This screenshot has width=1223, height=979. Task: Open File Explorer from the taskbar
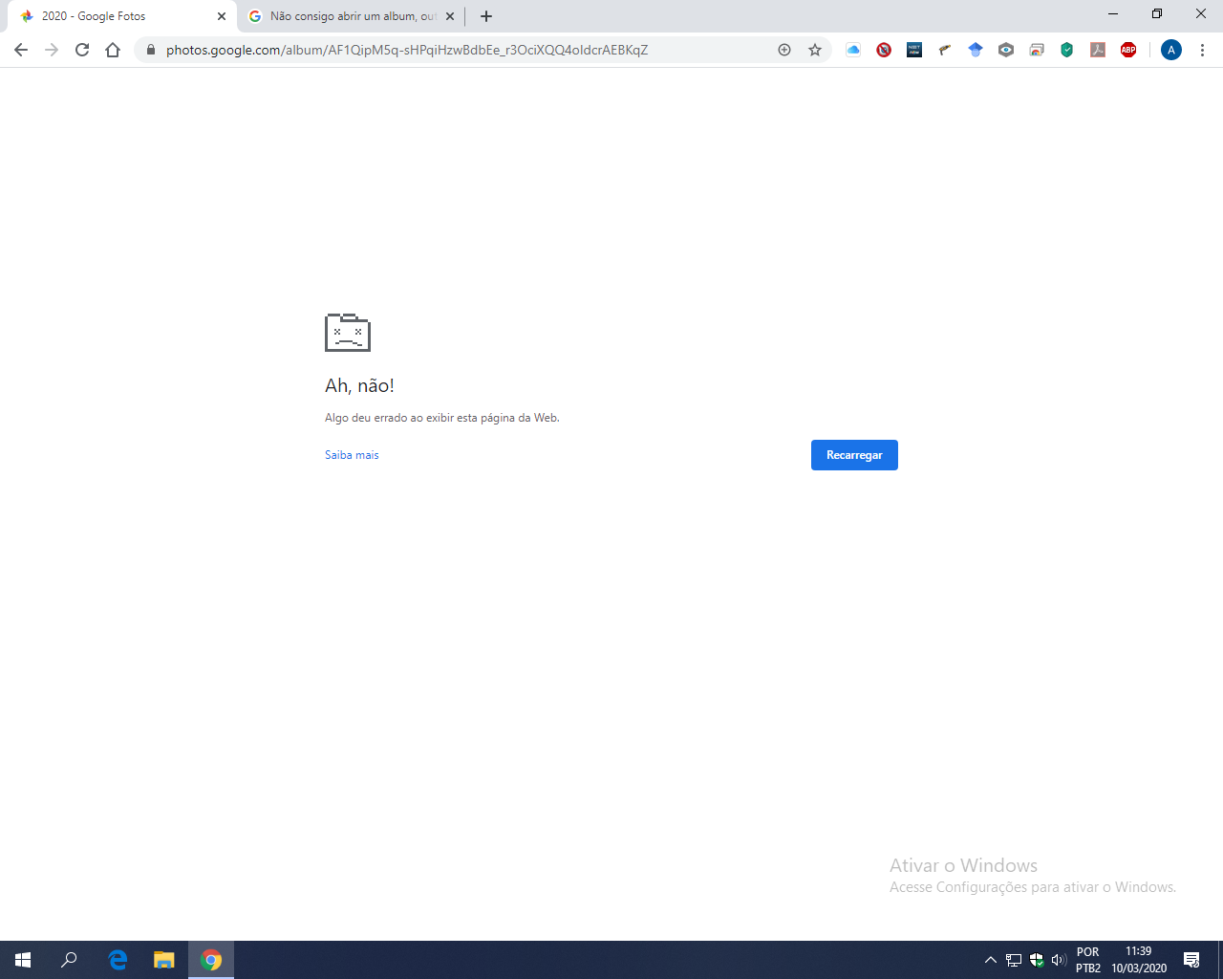point(164,960)
